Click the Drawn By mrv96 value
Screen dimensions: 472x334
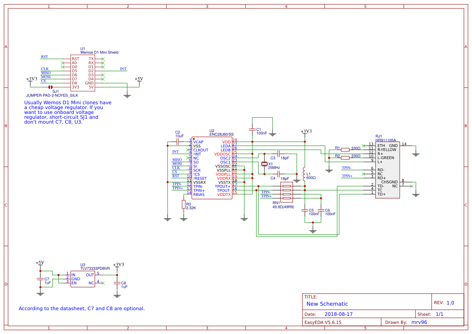[x=419, y=322]
